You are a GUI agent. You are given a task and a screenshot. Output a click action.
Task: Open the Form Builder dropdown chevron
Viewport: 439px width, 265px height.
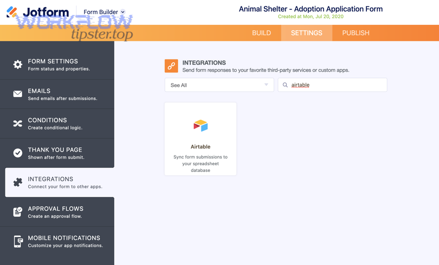(122, 12)
